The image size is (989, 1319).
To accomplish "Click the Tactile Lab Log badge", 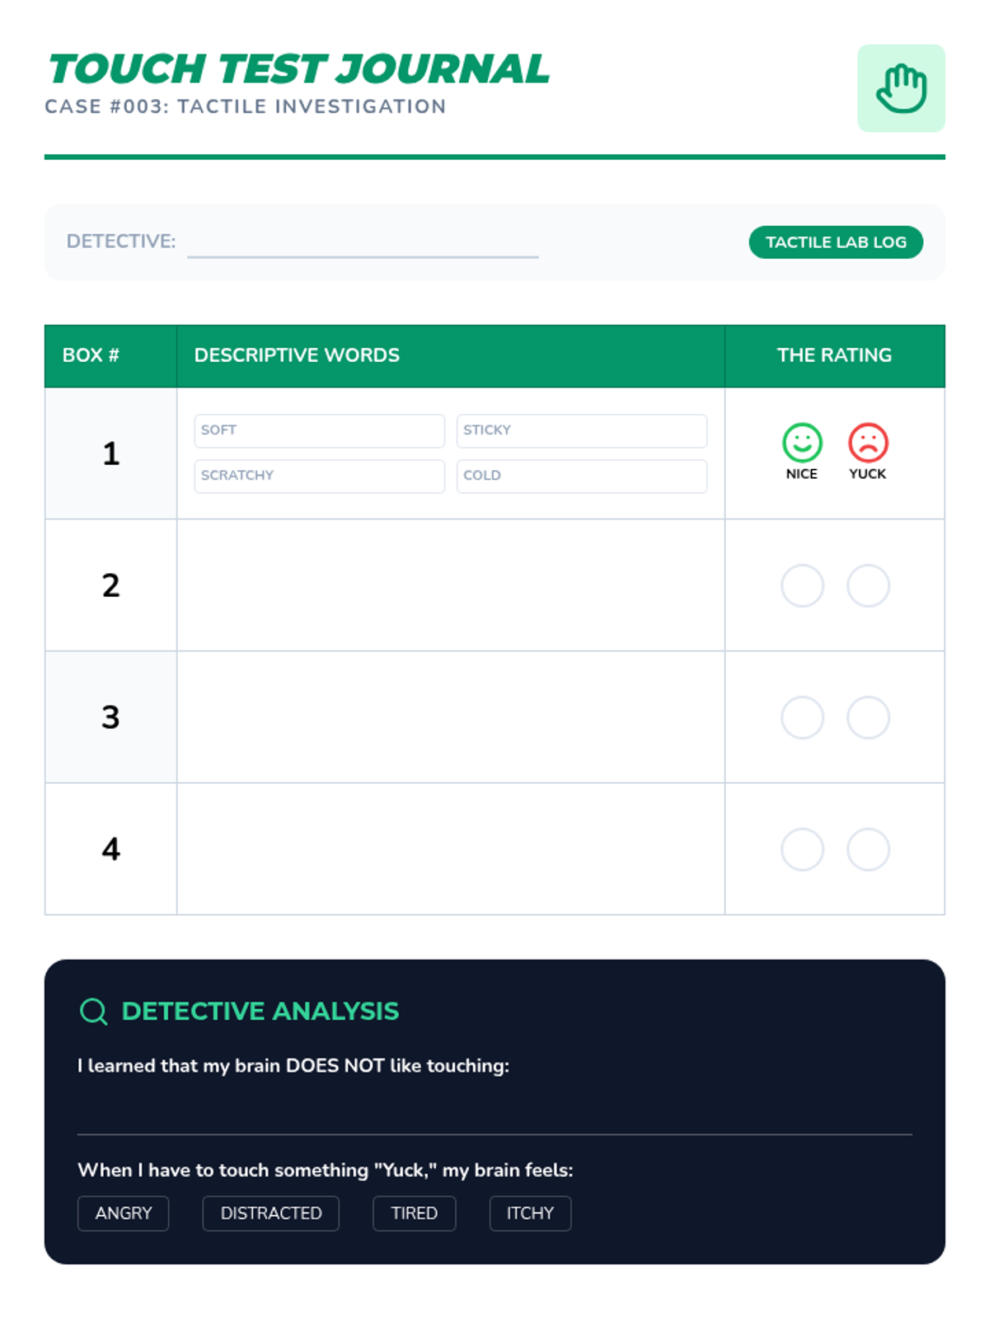I will [836, 242].
